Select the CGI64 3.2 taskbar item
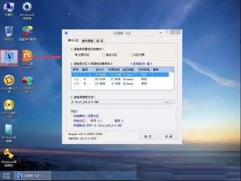The width and height of the screenshot is (241, 181). pos(33,176)
